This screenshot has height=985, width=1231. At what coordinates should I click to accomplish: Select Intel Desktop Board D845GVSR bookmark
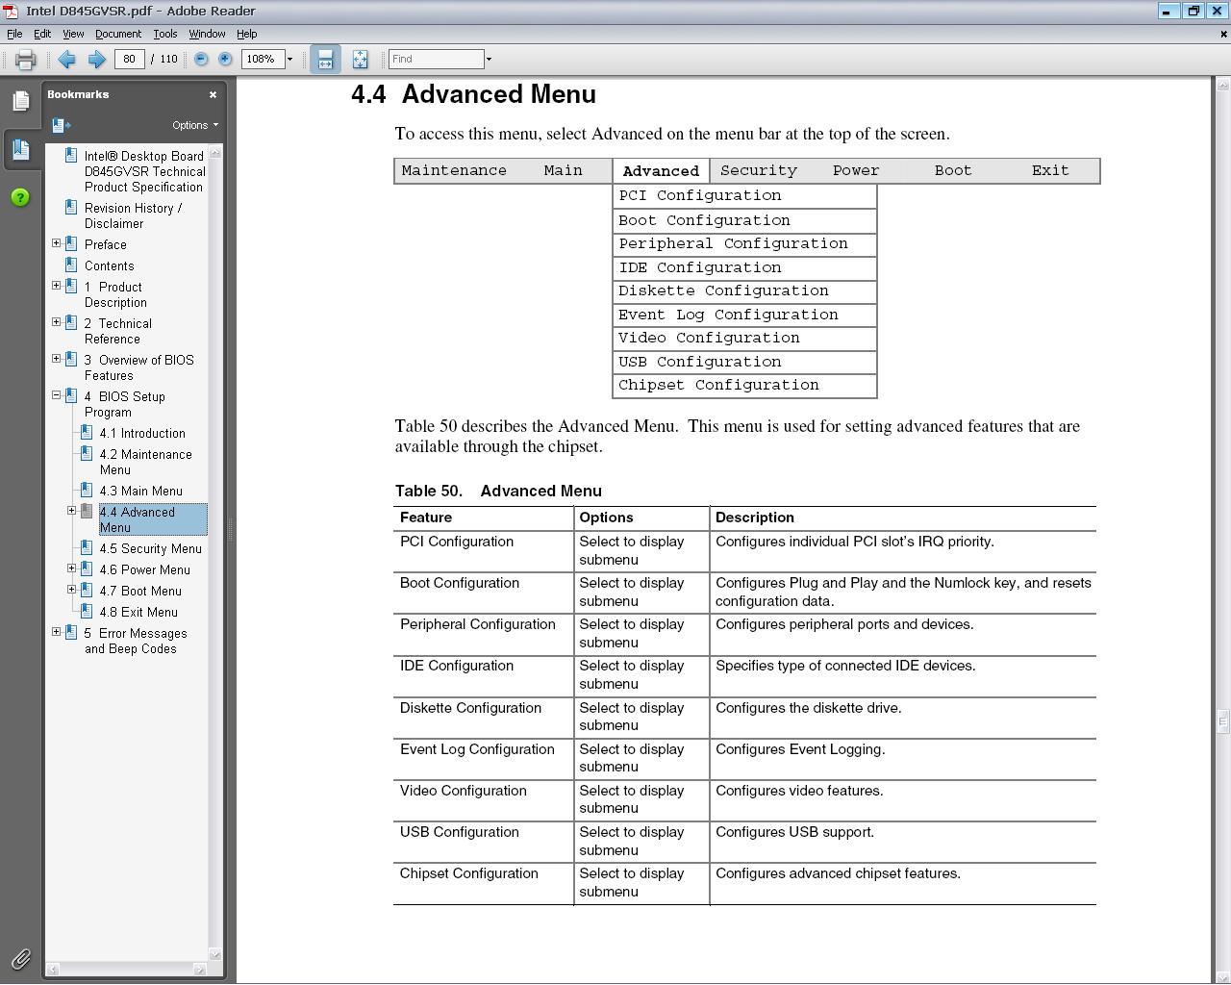coord(144,171)
